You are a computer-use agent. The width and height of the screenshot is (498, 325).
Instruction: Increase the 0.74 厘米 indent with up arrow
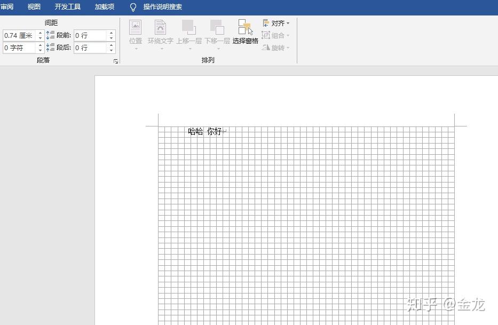(40, 33)
